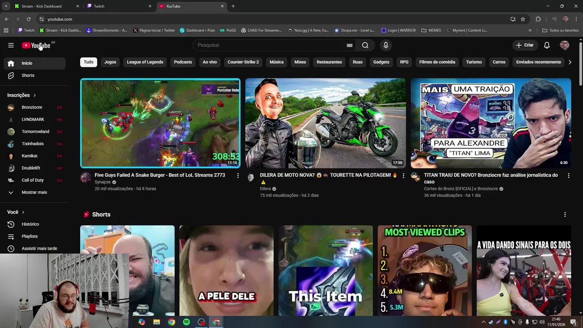This screenshot has height=328, width=583.
Task: Open the account avatar menu
Action: tap(564, 45)
